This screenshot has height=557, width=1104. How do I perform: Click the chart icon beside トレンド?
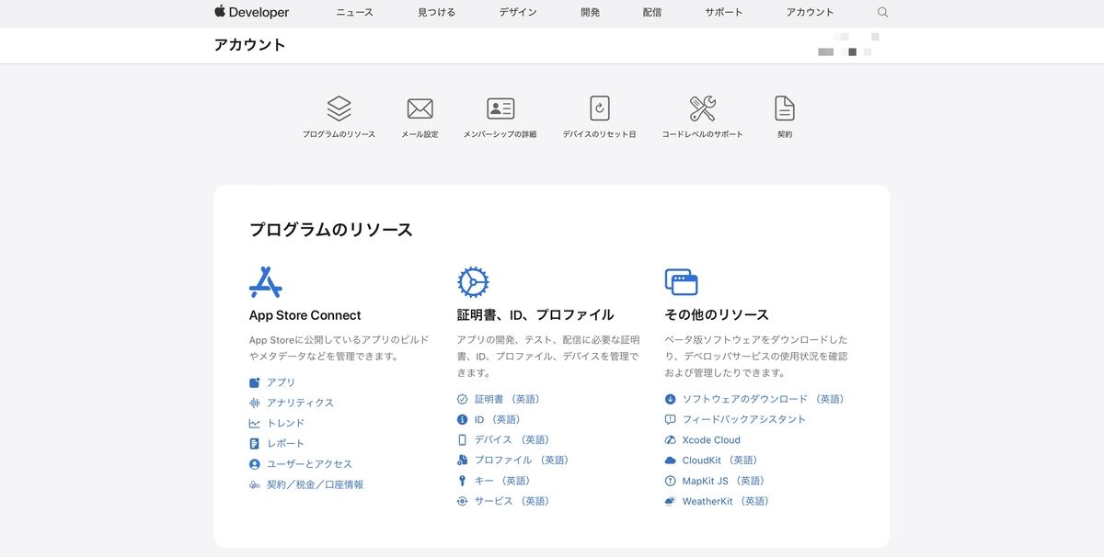click(x=255, y=423)
